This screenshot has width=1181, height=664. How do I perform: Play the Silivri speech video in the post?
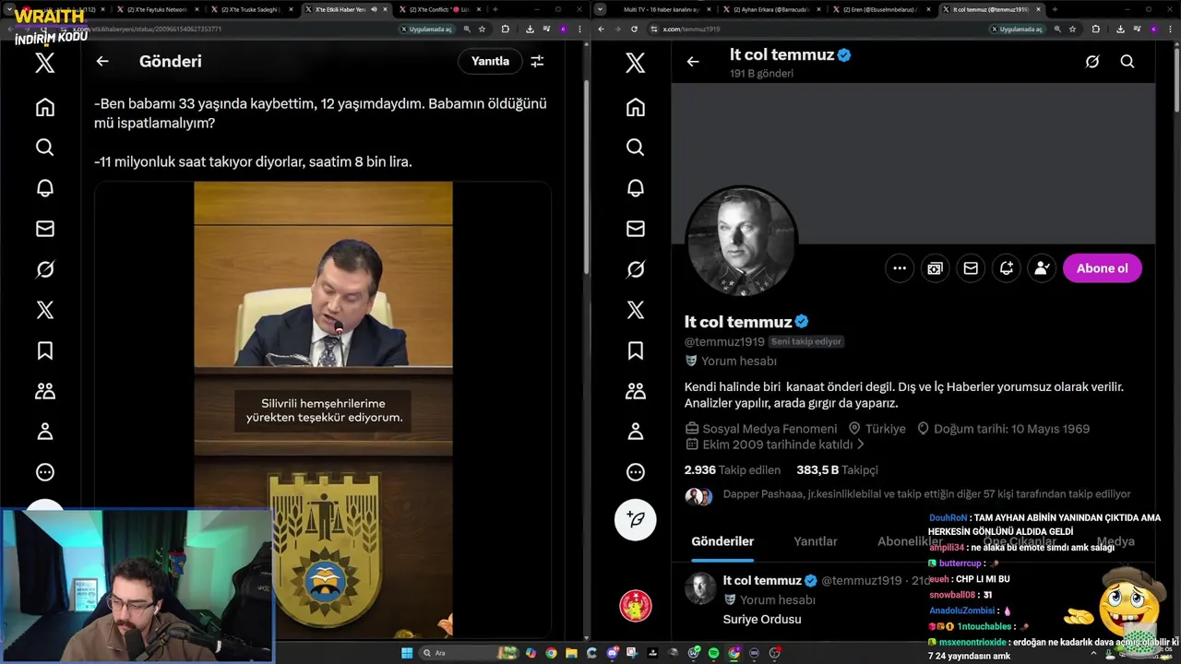coord(323,409)
